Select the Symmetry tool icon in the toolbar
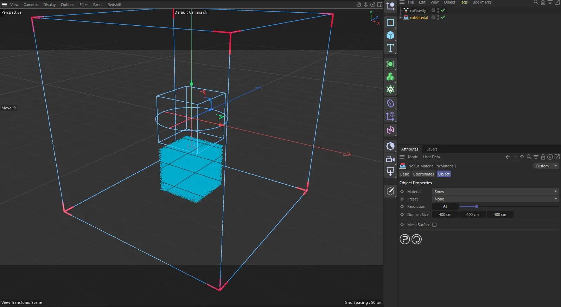Viewport: 561px width, 307px height. 390,130
